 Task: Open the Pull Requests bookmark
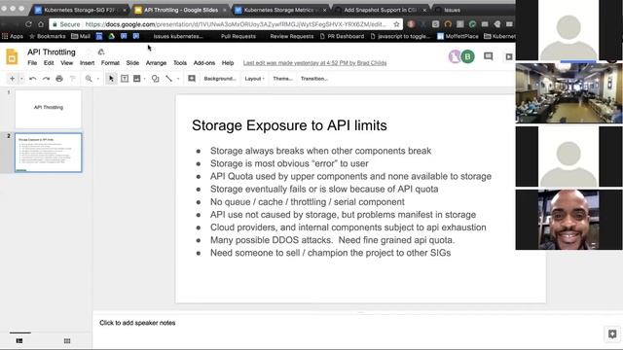238,36
